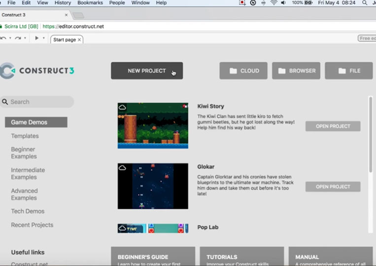Click the NEW PROJECT button
This screenshot has width=376, height=266.
147,71
